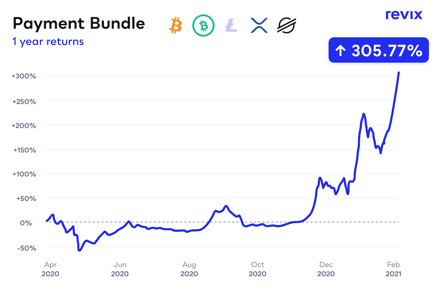The height and width of the screenshot is (289, 434).
Task: Open the revix logo
Action: (404, 15)
